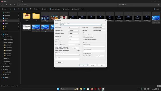The image size is (161, 91).
Task: Go back using the Explorer back arrow
Action: [x=2, y=5]
